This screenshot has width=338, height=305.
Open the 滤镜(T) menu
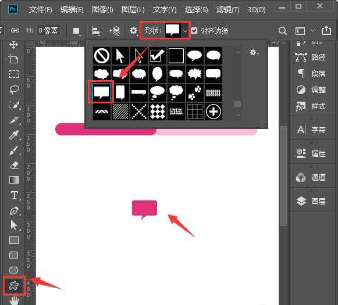click(x=228, y=10)
